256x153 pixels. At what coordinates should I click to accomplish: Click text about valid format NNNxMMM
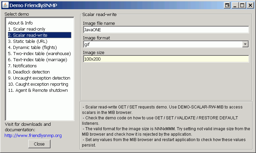[166, 131]
